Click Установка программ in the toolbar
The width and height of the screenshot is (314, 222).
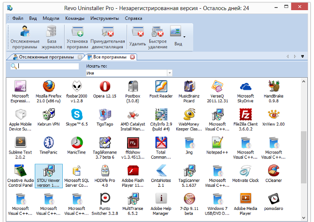point(77,37)
